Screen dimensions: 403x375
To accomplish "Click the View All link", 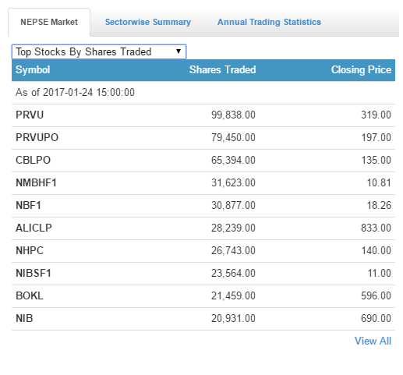I will point(373,341).
